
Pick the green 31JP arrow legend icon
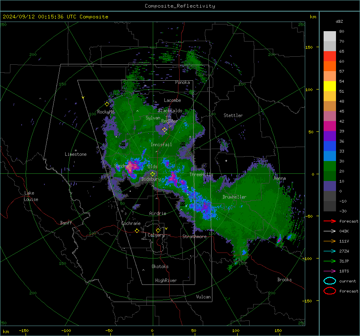[330, 261]
